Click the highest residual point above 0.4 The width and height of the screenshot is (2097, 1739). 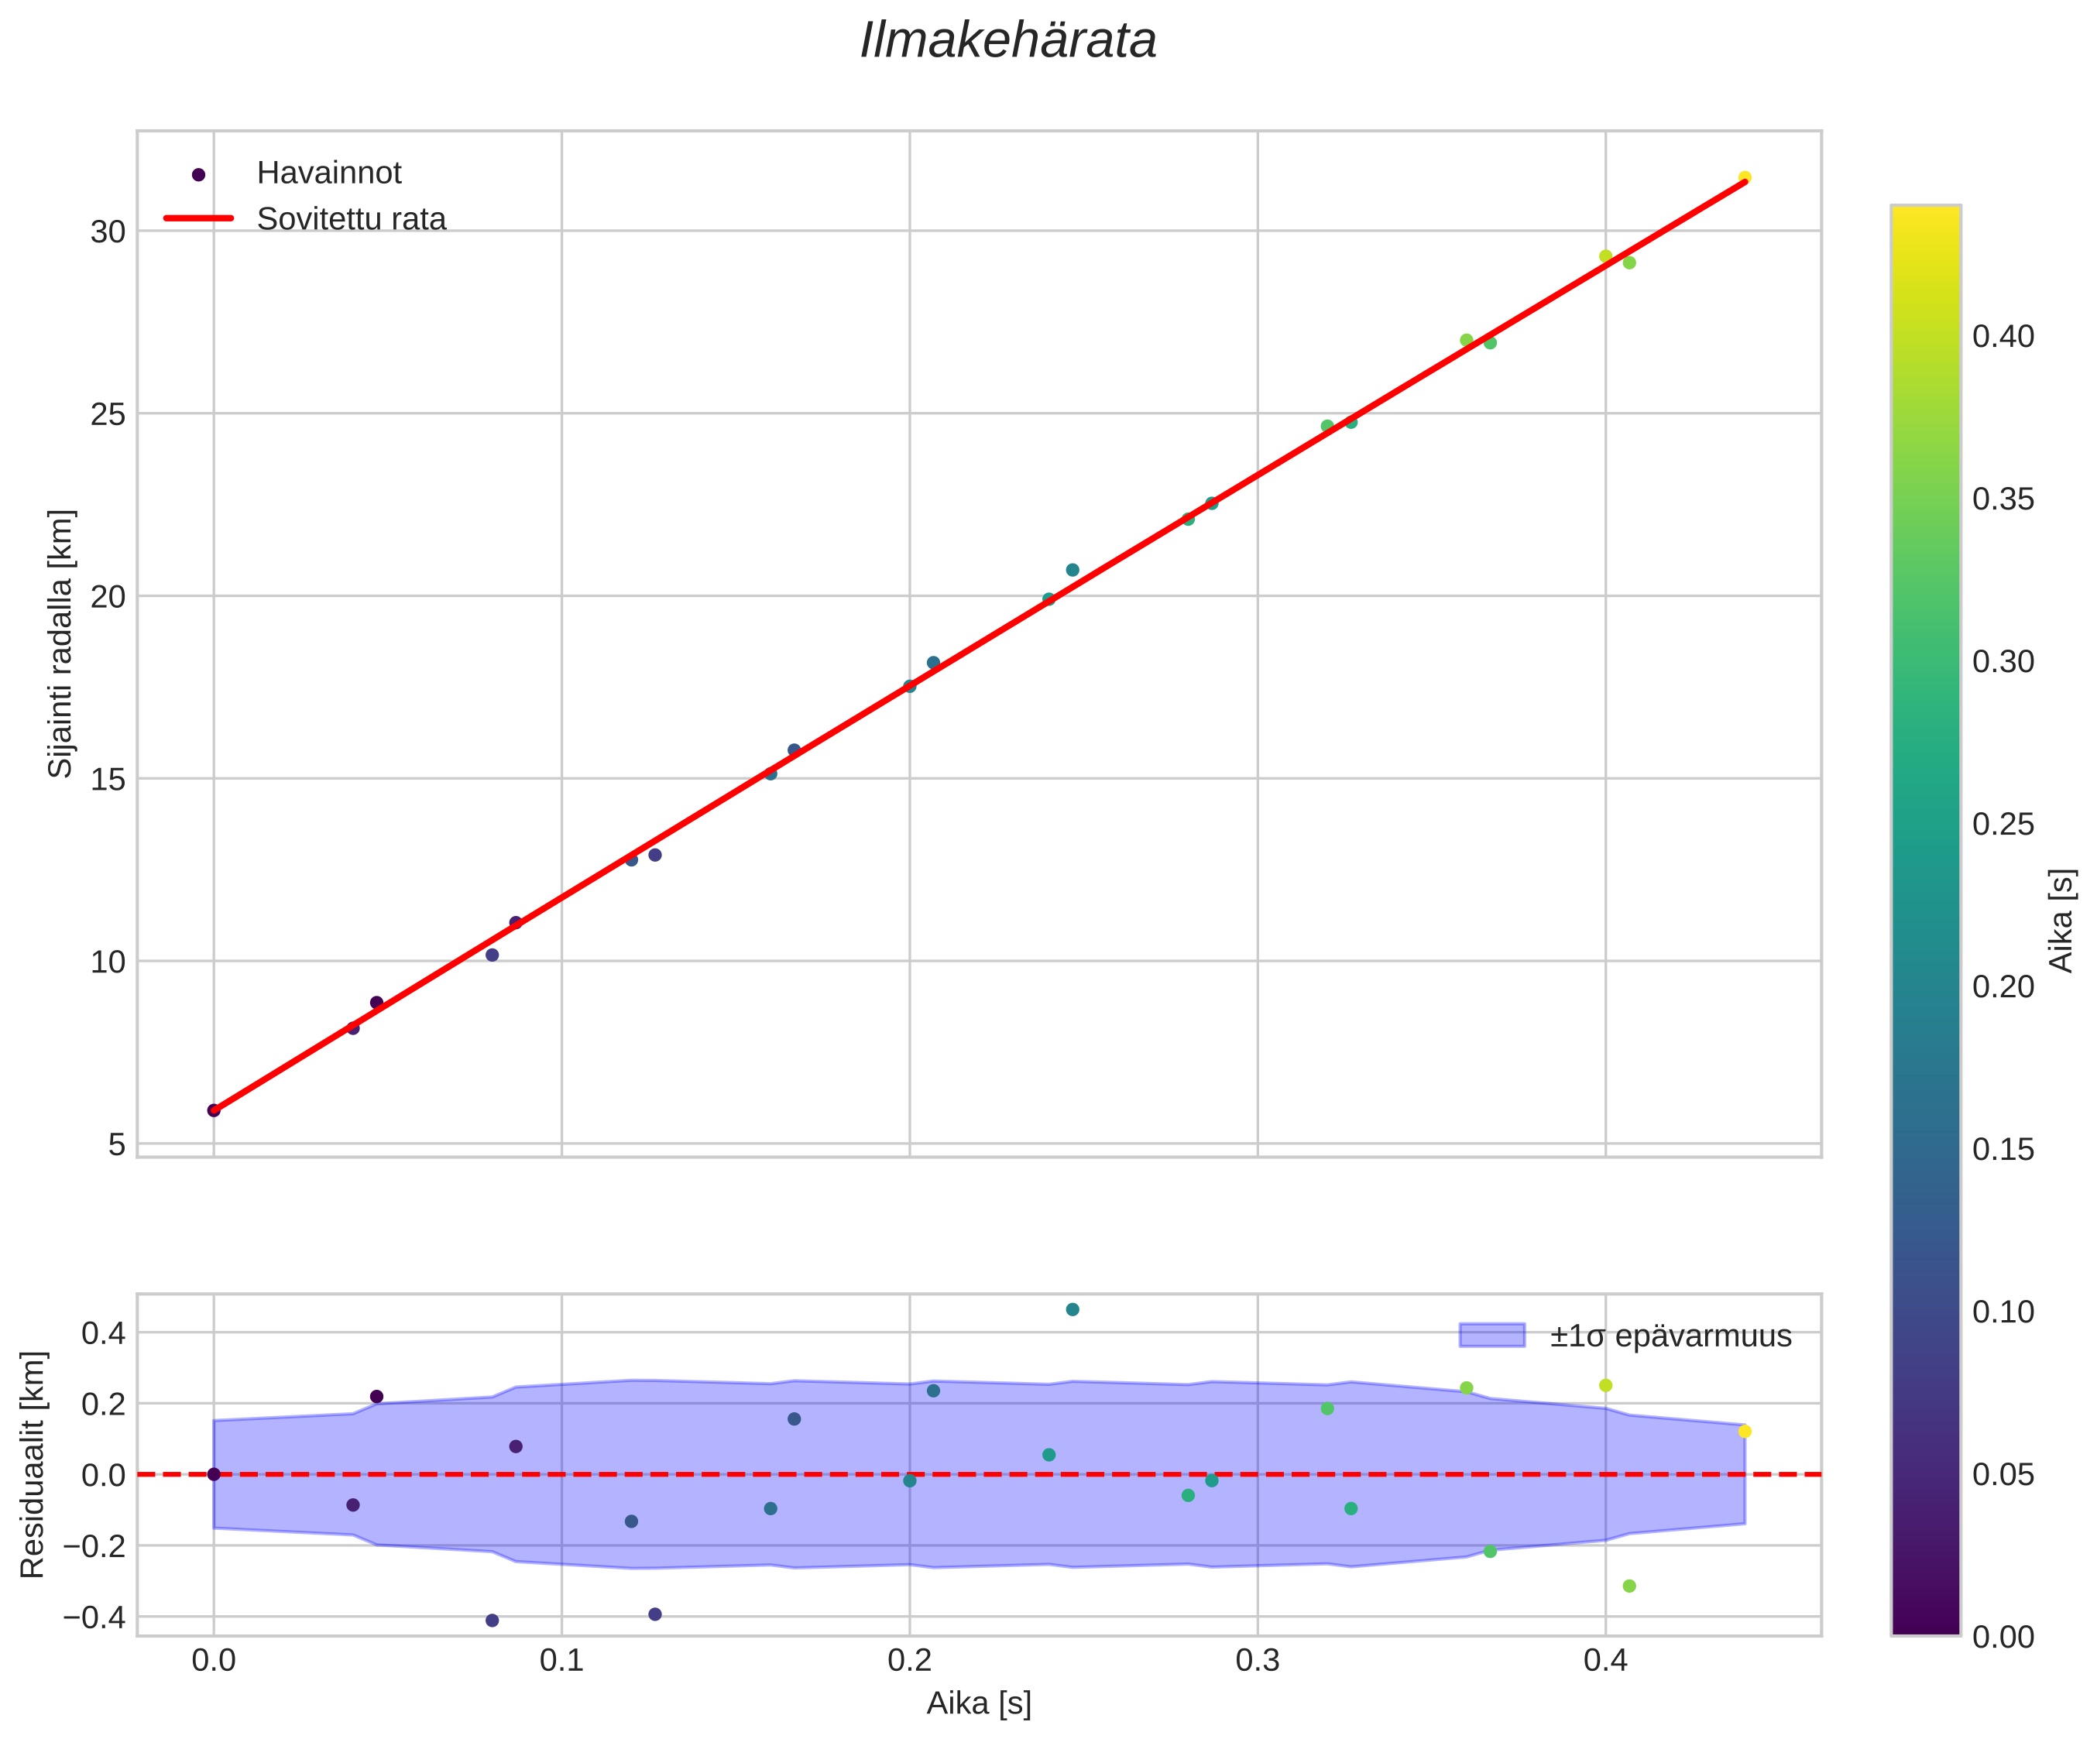click(1073, 1310)
